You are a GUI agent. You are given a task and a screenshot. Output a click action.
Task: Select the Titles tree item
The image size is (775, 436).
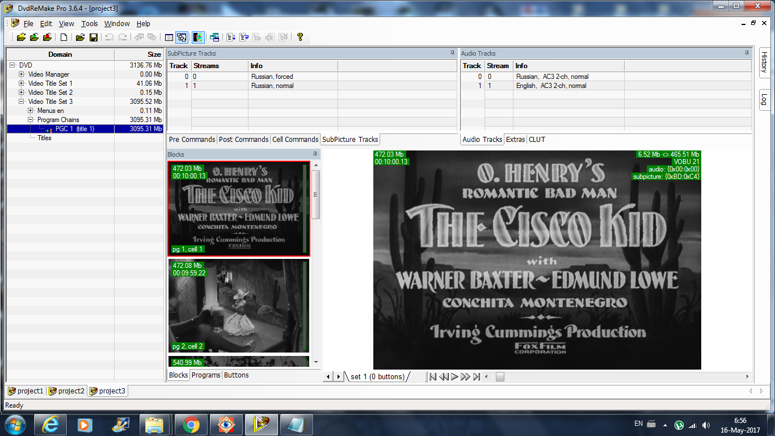click(44, 138)
